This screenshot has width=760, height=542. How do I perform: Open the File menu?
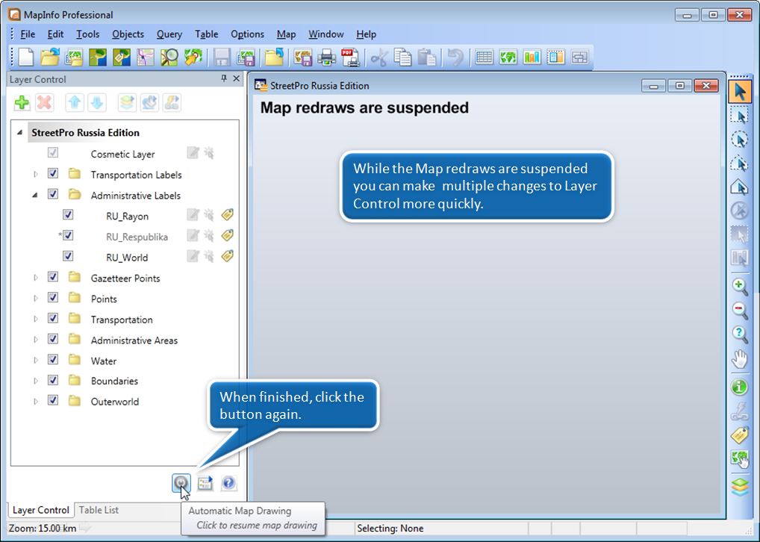click(28, 34)
